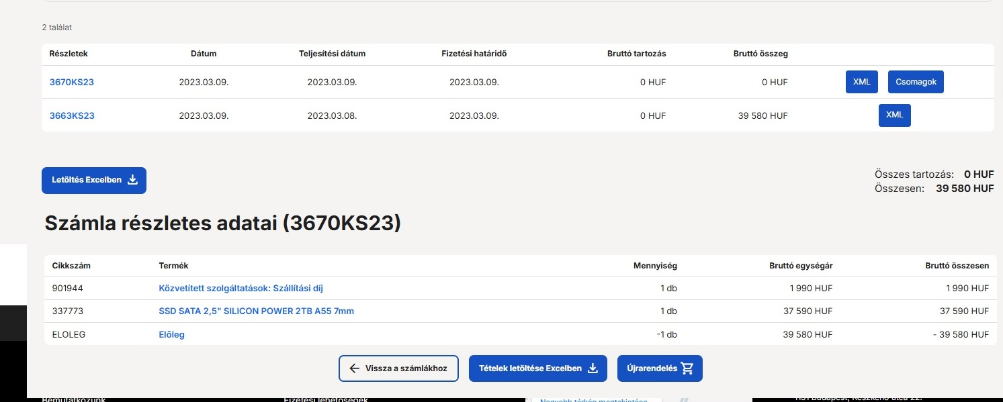This screenshot has height=402, width=1003.
Task: Click the Bruttó egységár column header
Action: (x=801, y=266)
